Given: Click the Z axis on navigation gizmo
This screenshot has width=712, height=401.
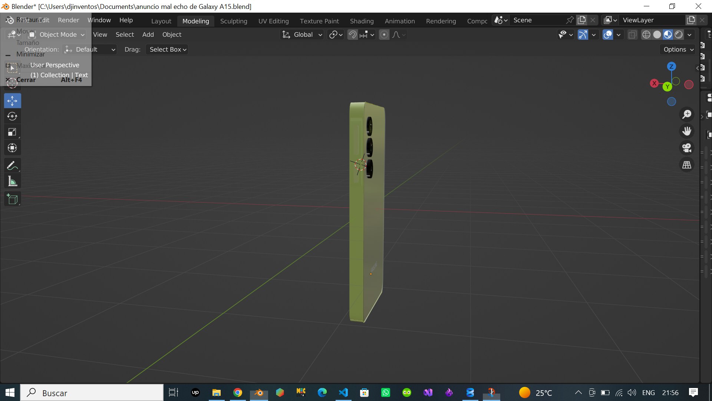Looking at the screenshot, I should [671, 67].
